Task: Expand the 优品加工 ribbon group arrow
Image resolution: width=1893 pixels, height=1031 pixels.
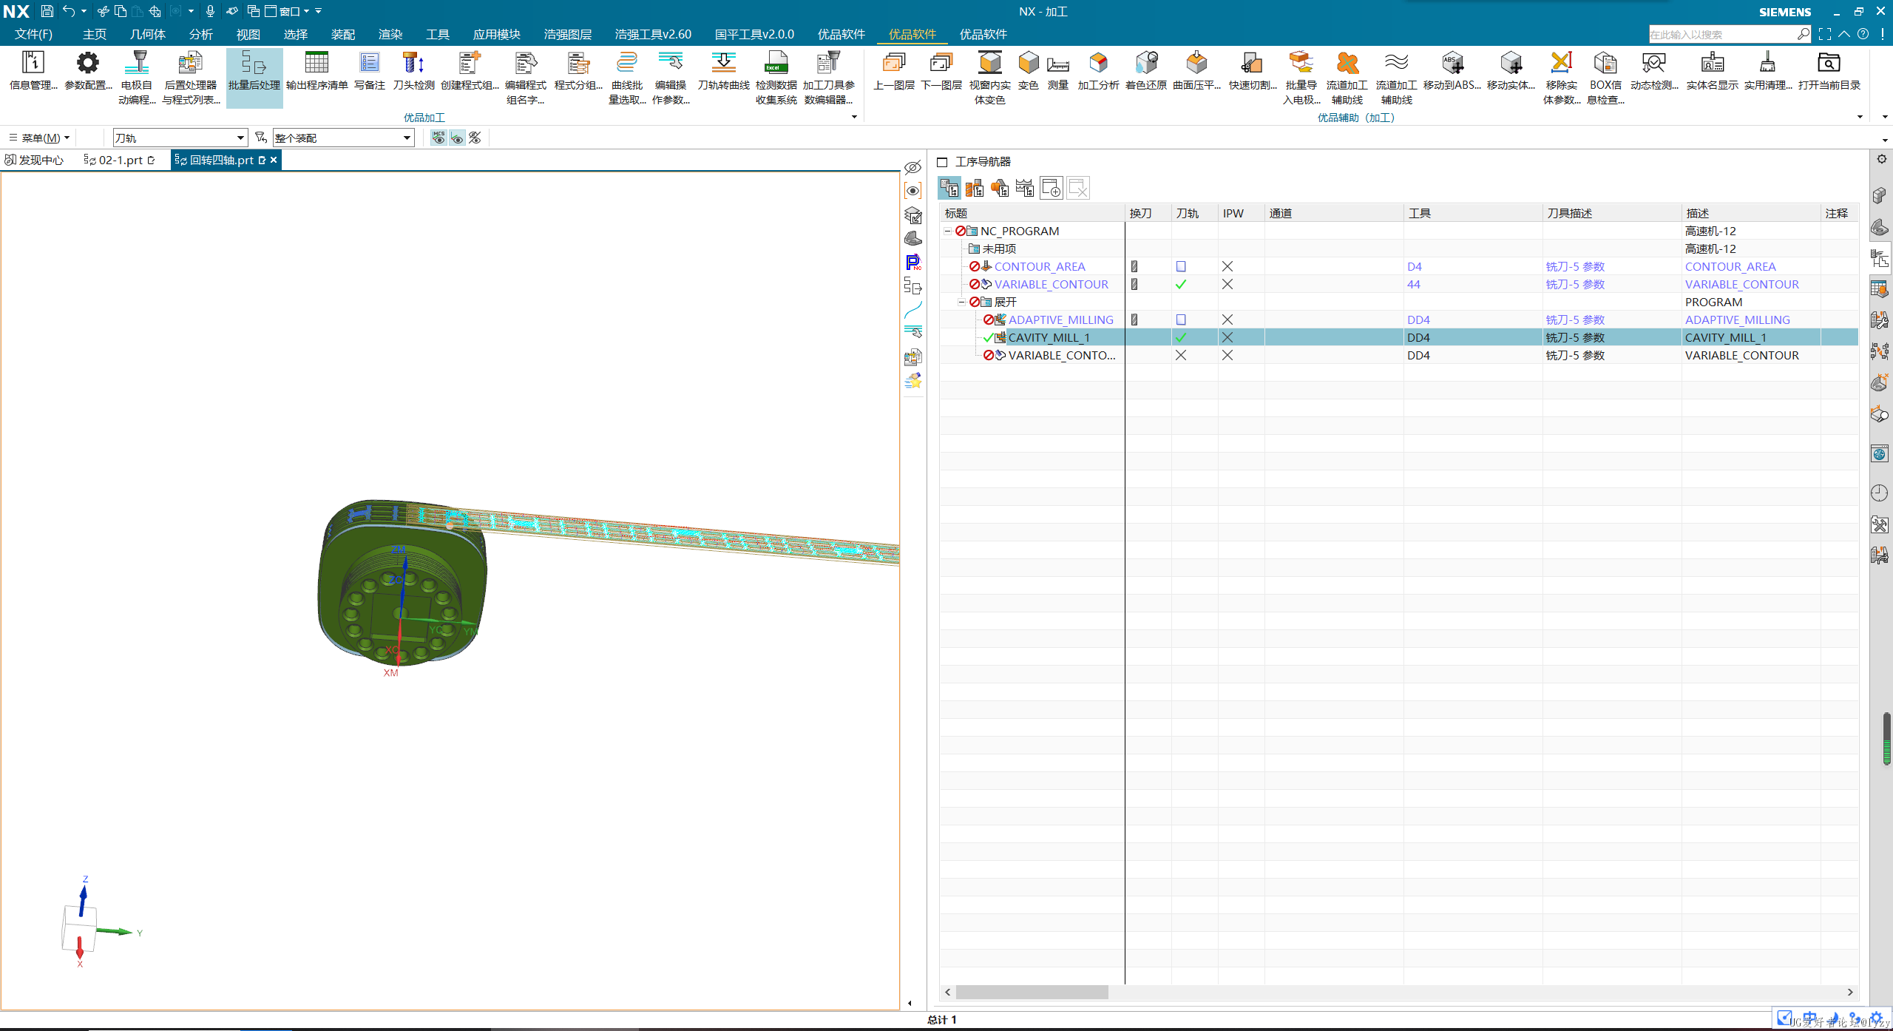Action: (854, 117)
